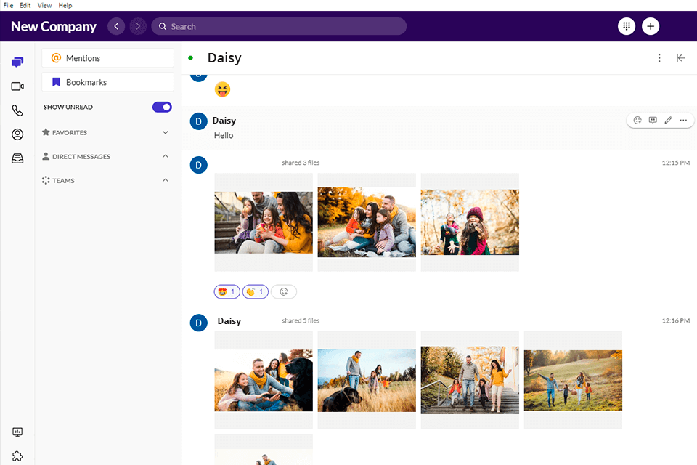
Task: Open the integrations puzzle piece icon
Action: click(x=17, y=456)
